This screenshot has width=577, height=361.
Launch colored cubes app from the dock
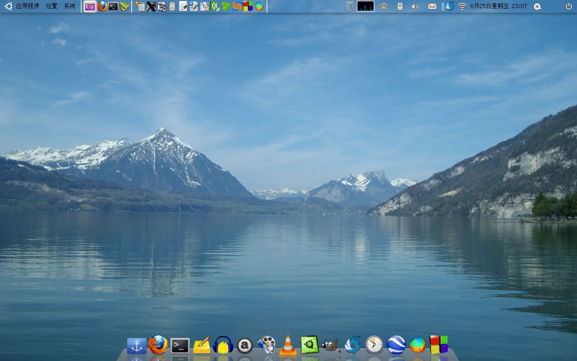point(439,345)
